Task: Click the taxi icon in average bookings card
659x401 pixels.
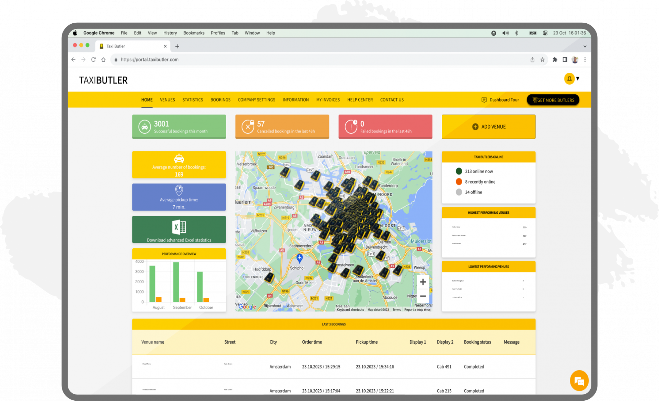Action: (x=179, y=158)
